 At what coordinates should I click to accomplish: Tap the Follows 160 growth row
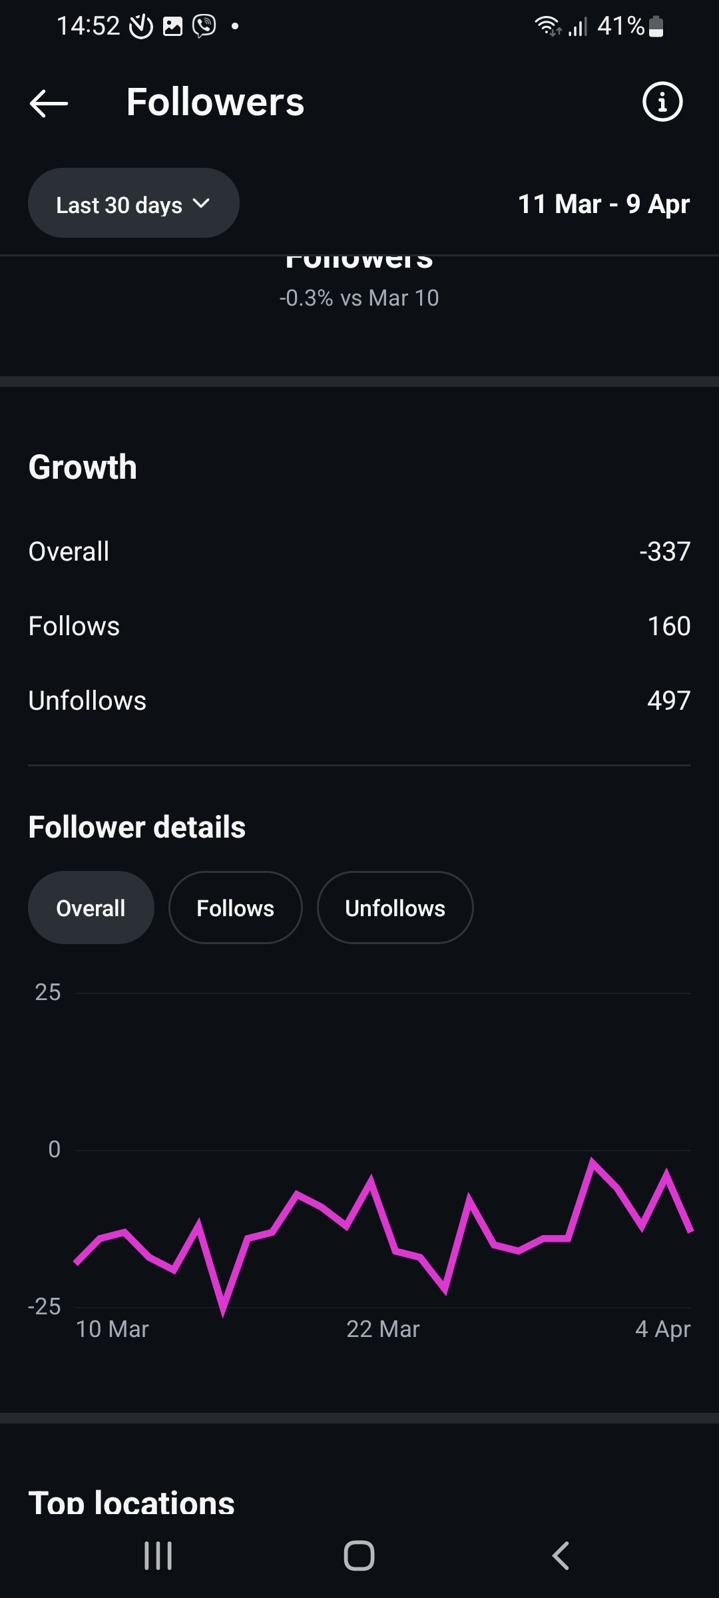click(x=359, y=626)
